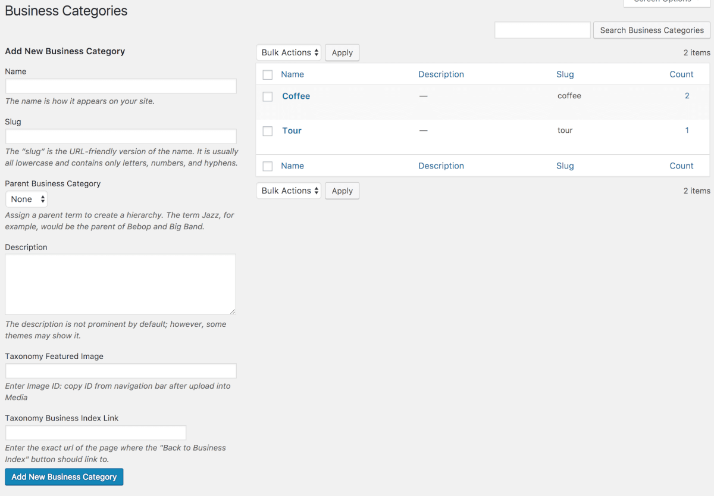Open the top Bulk Actions dropdown
The height and width of the screenshot is (496, 714).
tap(289, 52)
